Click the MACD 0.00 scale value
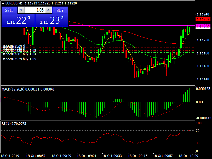 [199, 102]
